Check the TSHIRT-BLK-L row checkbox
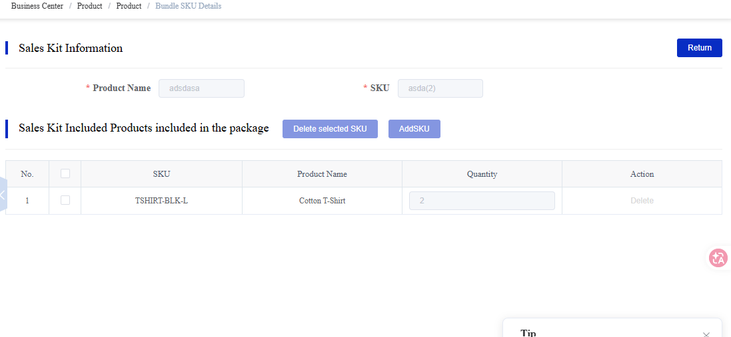 point(65,200)
